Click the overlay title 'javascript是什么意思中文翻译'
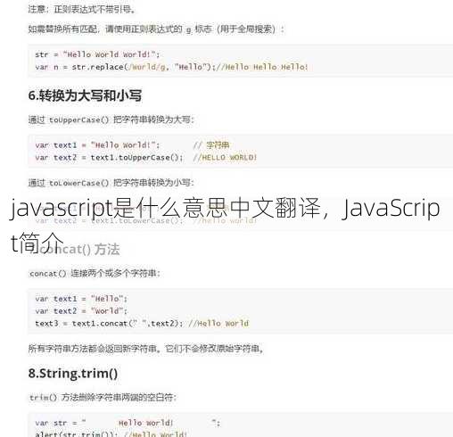 pos(166,208)
